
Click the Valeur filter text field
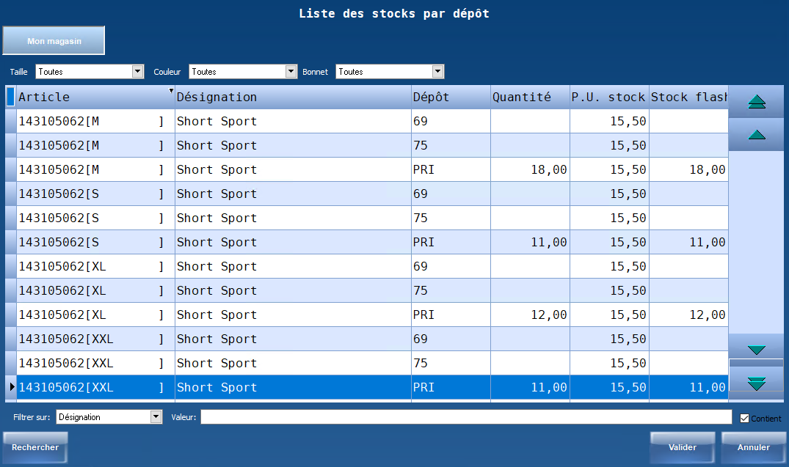tap(465, 417)
